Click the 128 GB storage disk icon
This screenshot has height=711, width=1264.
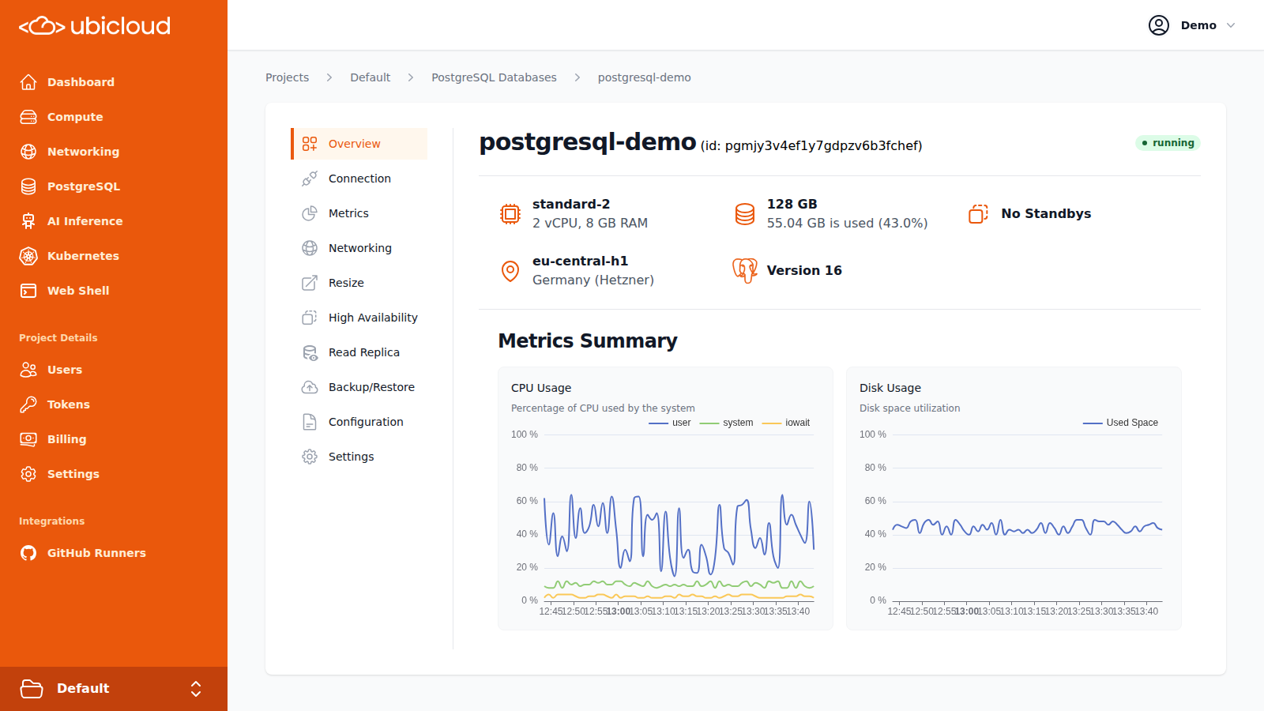tap(745, 214)
